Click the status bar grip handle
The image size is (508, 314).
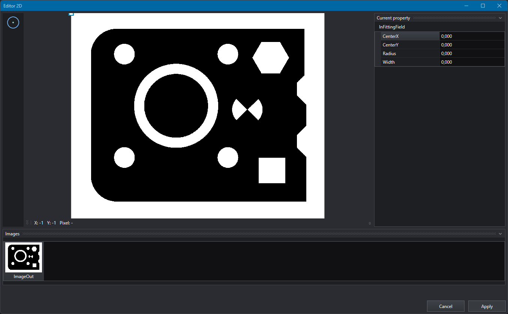click(x=27, y=223)
